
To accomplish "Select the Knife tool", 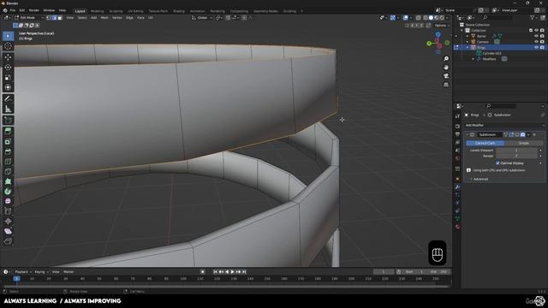I will coord(8,171).
